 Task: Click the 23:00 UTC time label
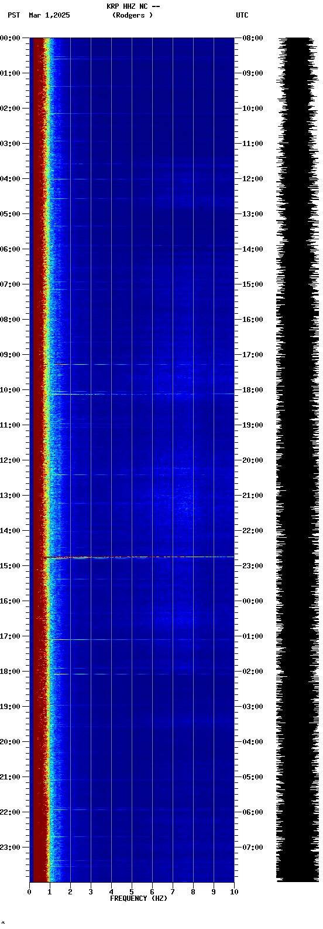(x=253, y=566)
